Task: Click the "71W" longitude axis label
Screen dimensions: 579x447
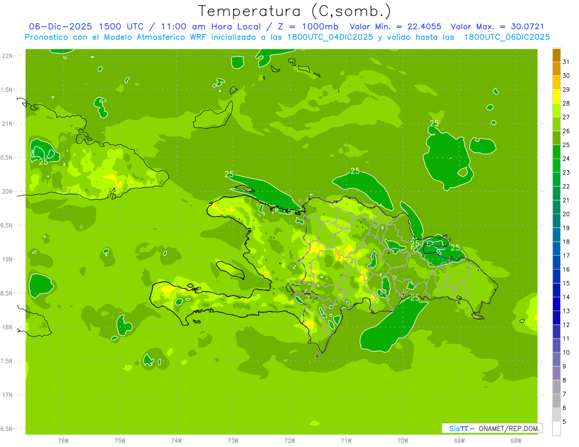Action: point(346,441)
